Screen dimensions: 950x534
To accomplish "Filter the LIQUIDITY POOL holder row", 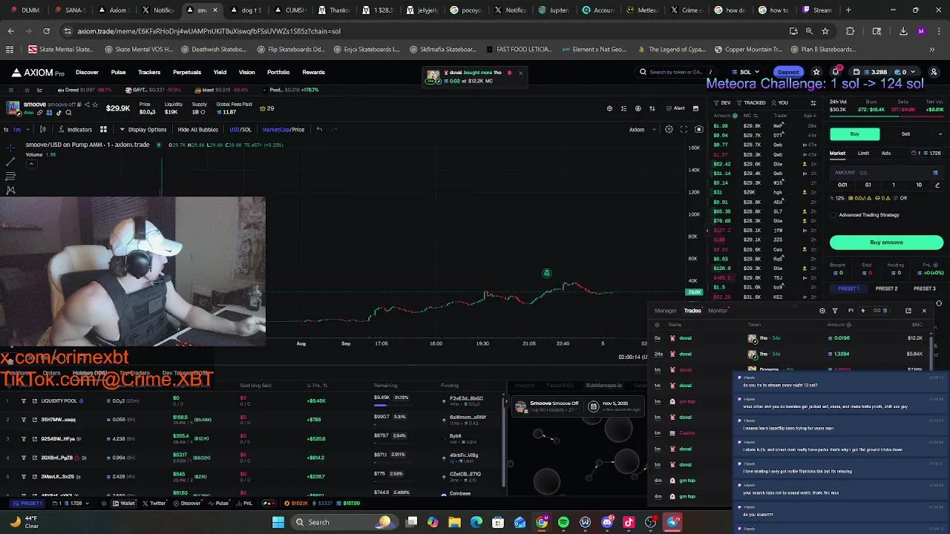I will 23,401.
